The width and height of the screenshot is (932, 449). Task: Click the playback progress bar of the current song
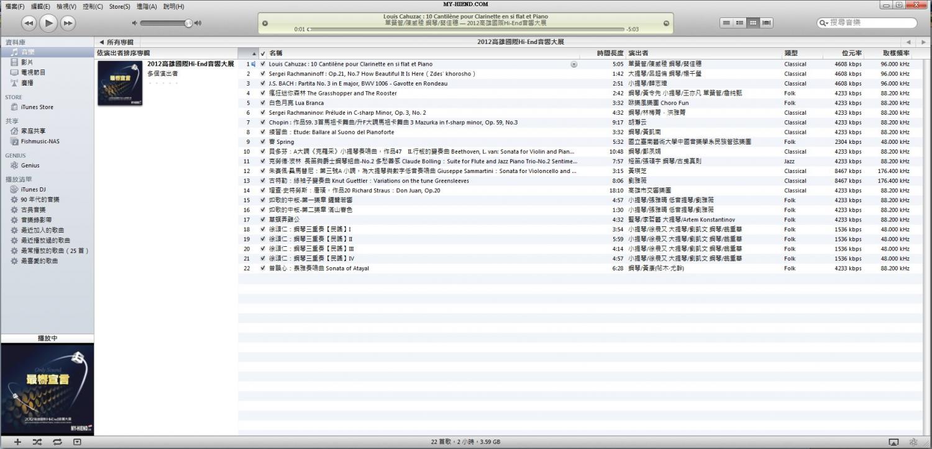(x=465, y=29)
